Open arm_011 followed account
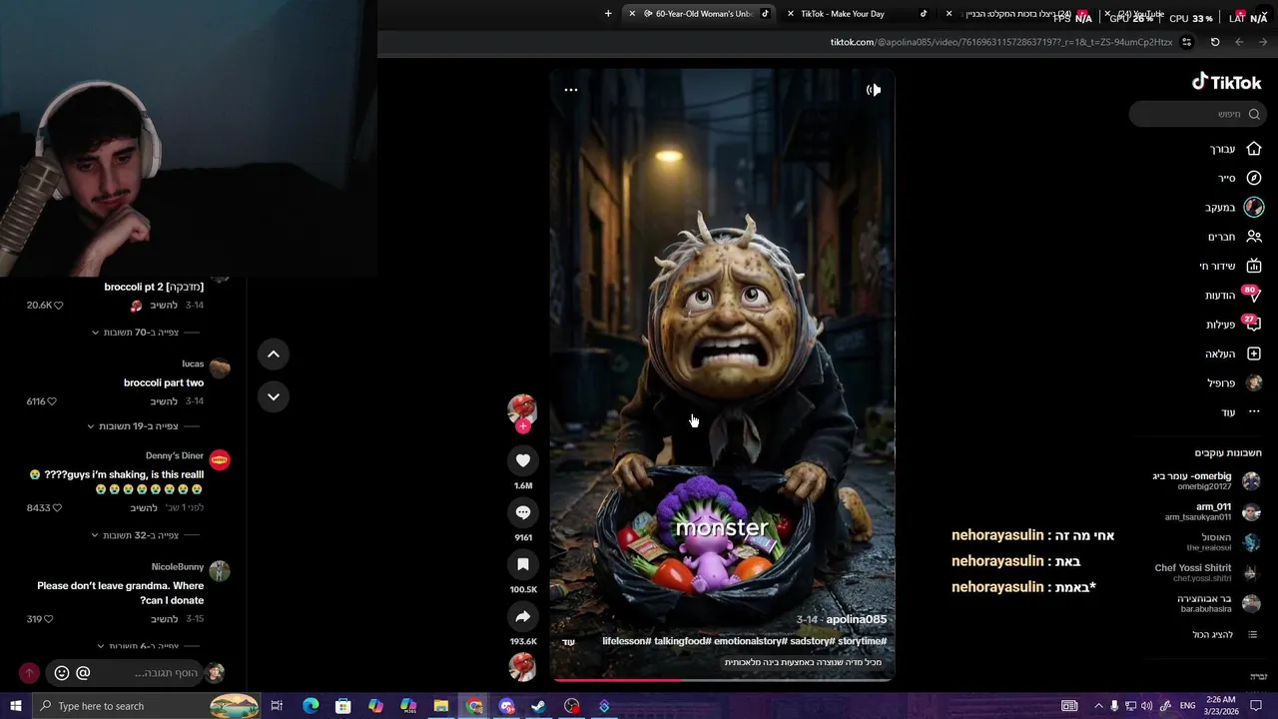This screenshot has height=719, width=1278. (1212, 511)
